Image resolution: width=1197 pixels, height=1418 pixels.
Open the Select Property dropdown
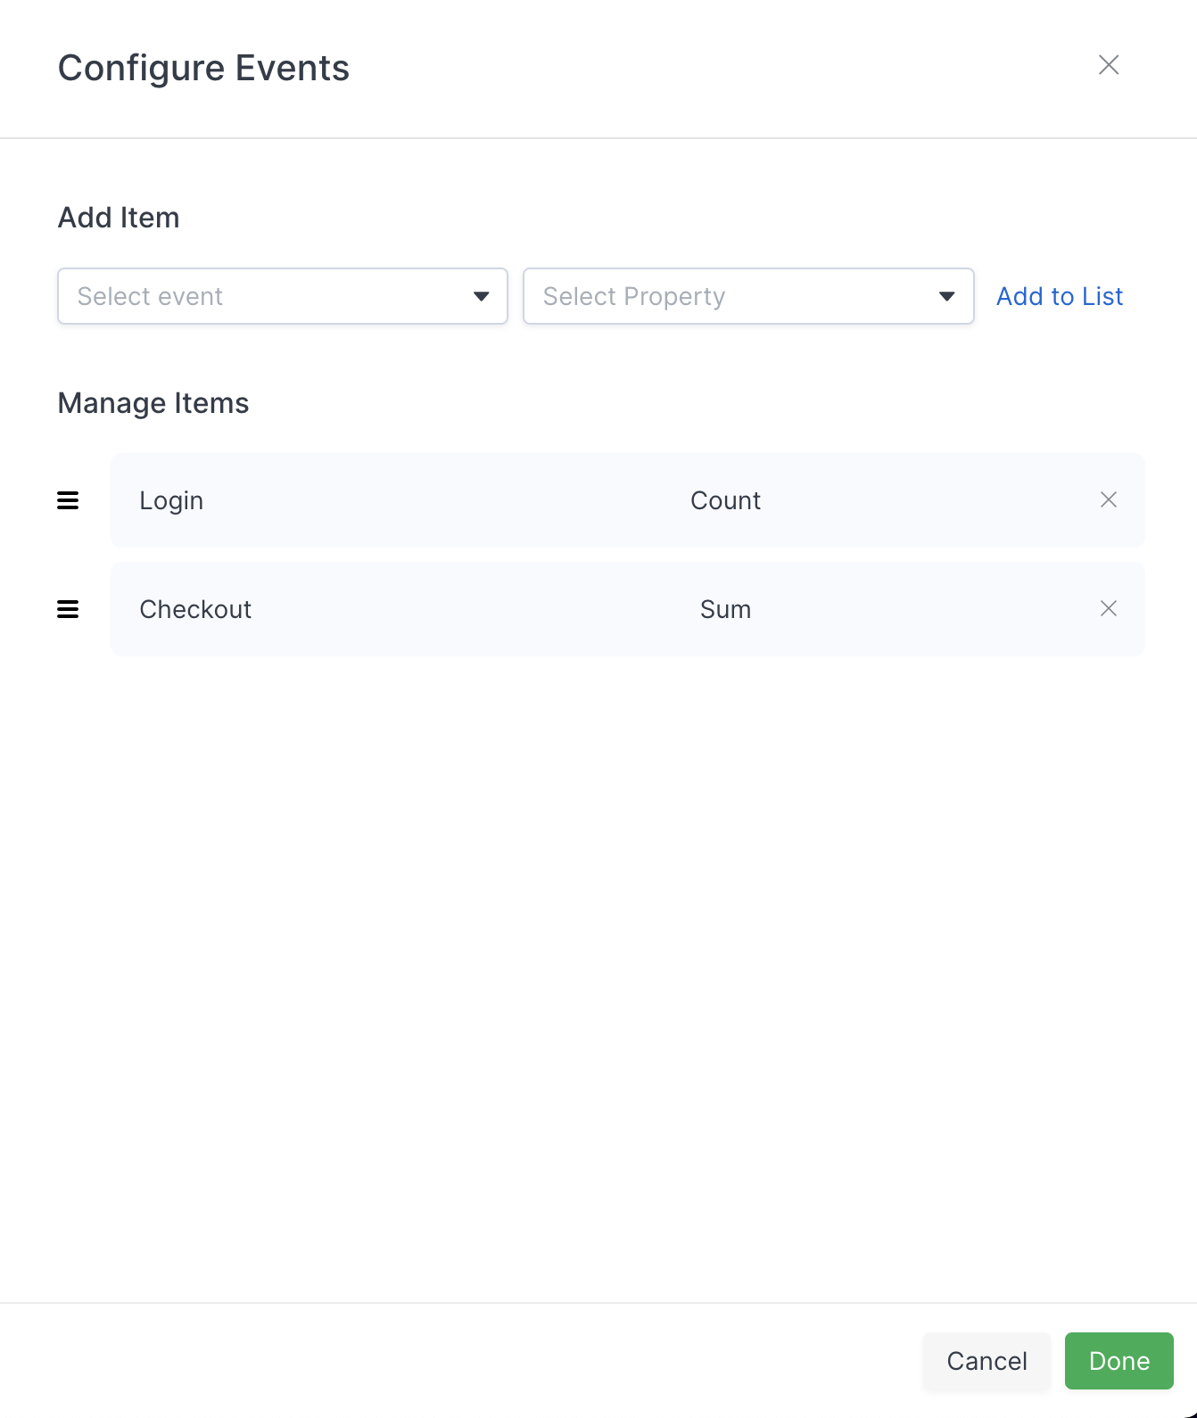click(748, 296)
